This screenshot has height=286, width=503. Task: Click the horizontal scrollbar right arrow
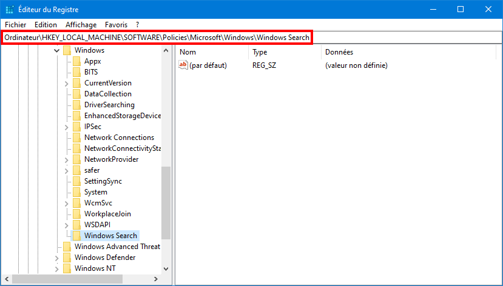point(156,279)
